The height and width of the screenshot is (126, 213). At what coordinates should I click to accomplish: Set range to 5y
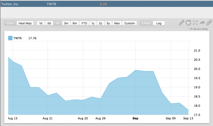tap(108, 23)
